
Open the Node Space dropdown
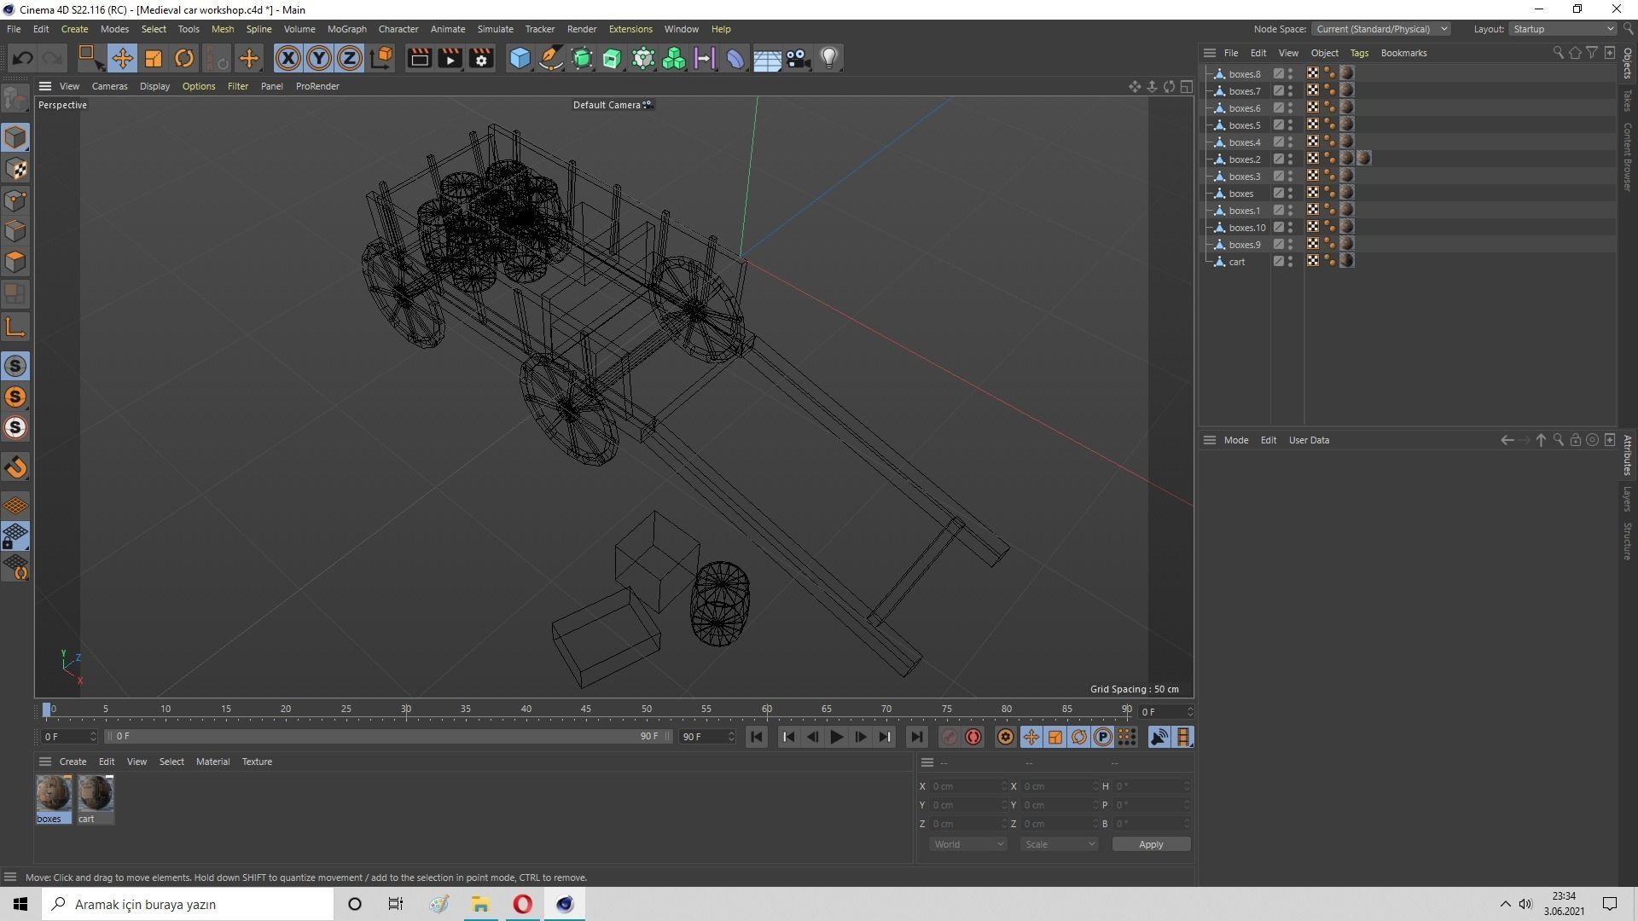(x=1380, y=29)
